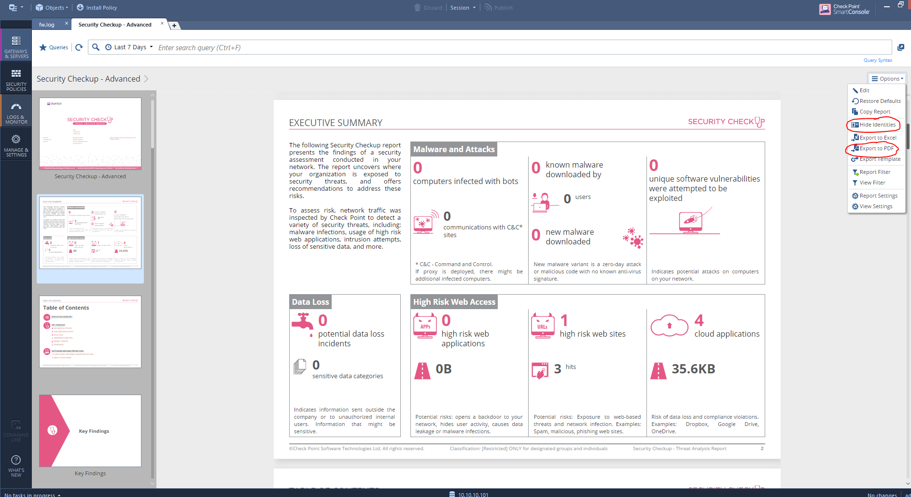Open the Session dropdown
The height and width of the screenshot is (497, 911).
point(463,8)
